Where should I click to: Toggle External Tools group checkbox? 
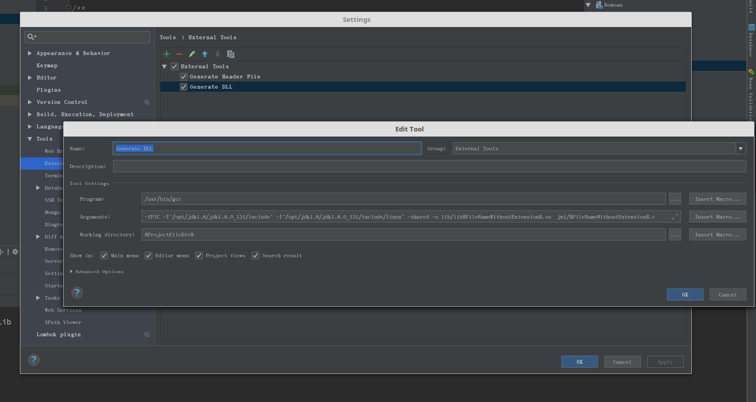[x=174, y=66]
